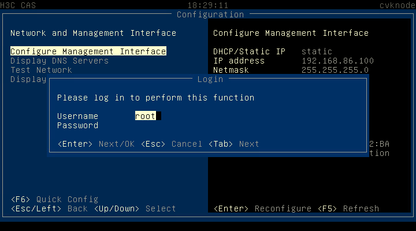Select Display DNS Servers menu entry
Screen dimensions: 416x231
tap(59, 61)
